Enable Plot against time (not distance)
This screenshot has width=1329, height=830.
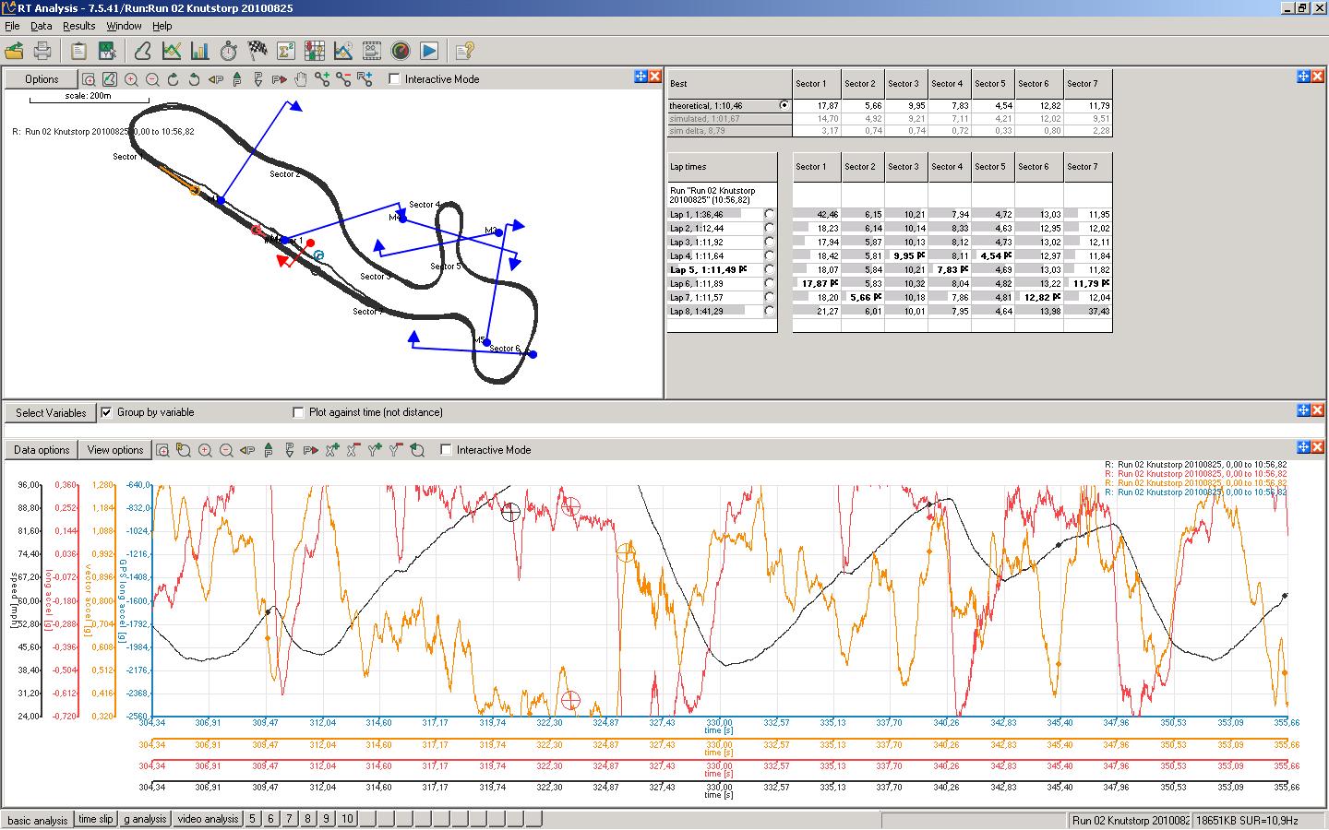point(298,412)
